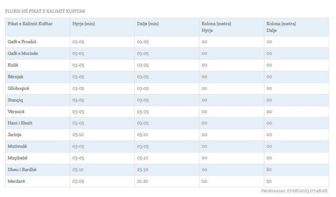Click the Dheu i Bardhë exit queue value 80
336x197 pixels.
point(269,170)
